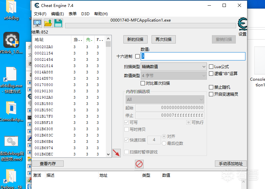Select result address 001B158C
This screenshot has height=189, width=265.
44,110
